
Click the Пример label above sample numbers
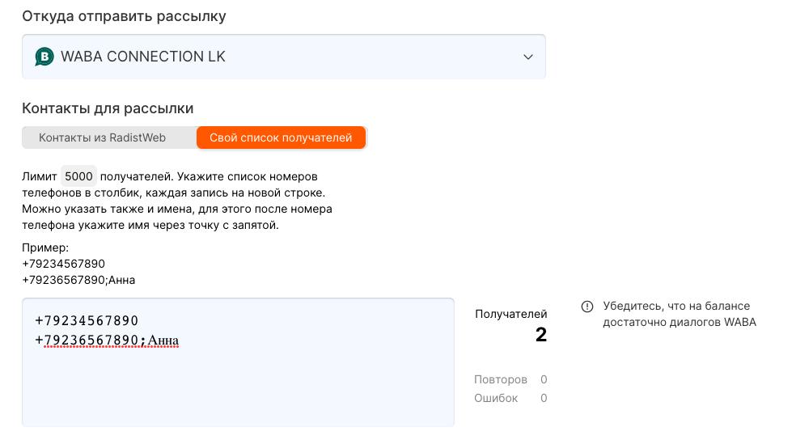pos(45,247)
